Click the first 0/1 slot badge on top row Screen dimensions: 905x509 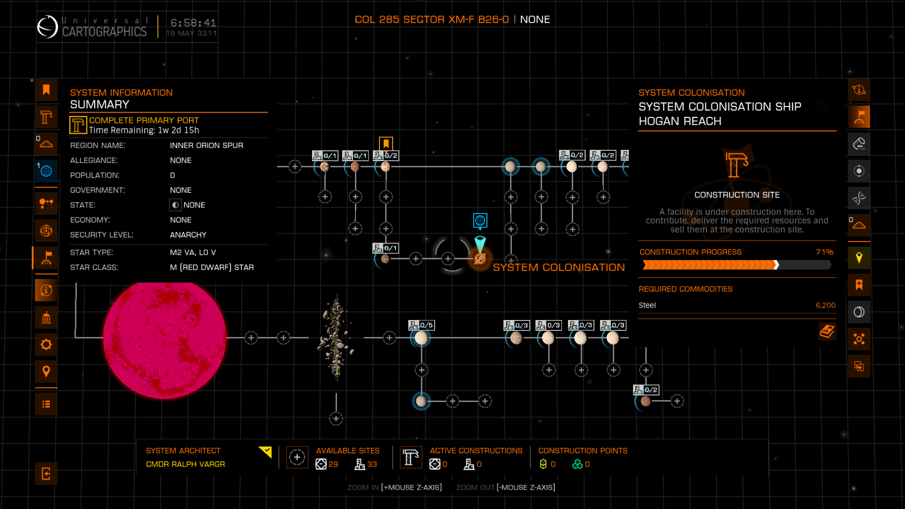pyautogui.click(x=325, y=156)
